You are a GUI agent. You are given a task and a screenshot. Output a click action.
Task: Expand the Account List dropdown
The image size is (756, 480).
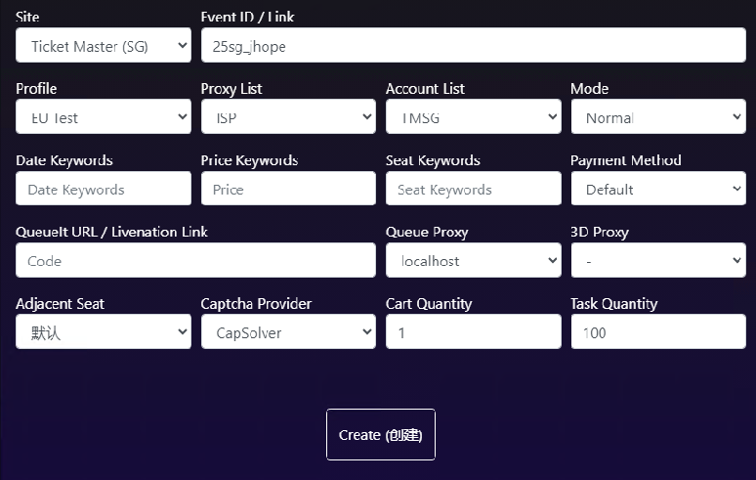pyautogui.click(x=473, y=117)
